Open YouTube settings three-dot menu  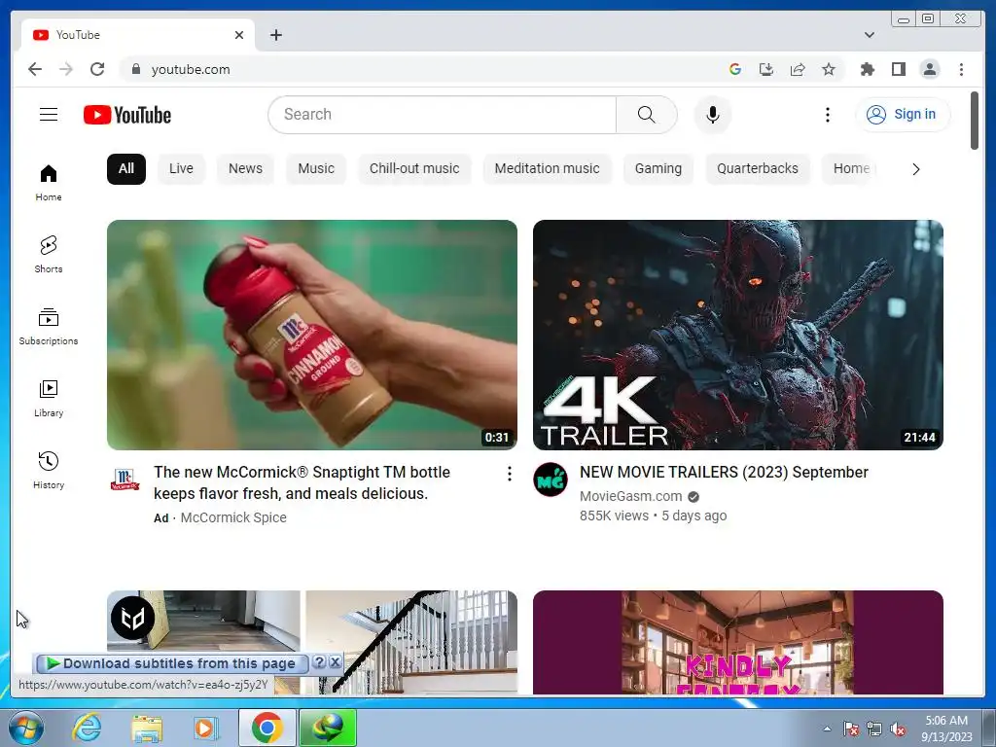(x=827, y=115)
